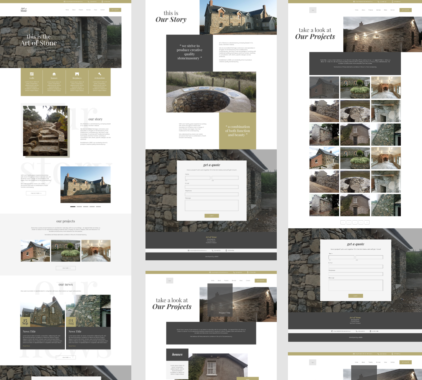Click View More button under our news
The width and height of the screenshot is (422, 380).
[66, 357]
